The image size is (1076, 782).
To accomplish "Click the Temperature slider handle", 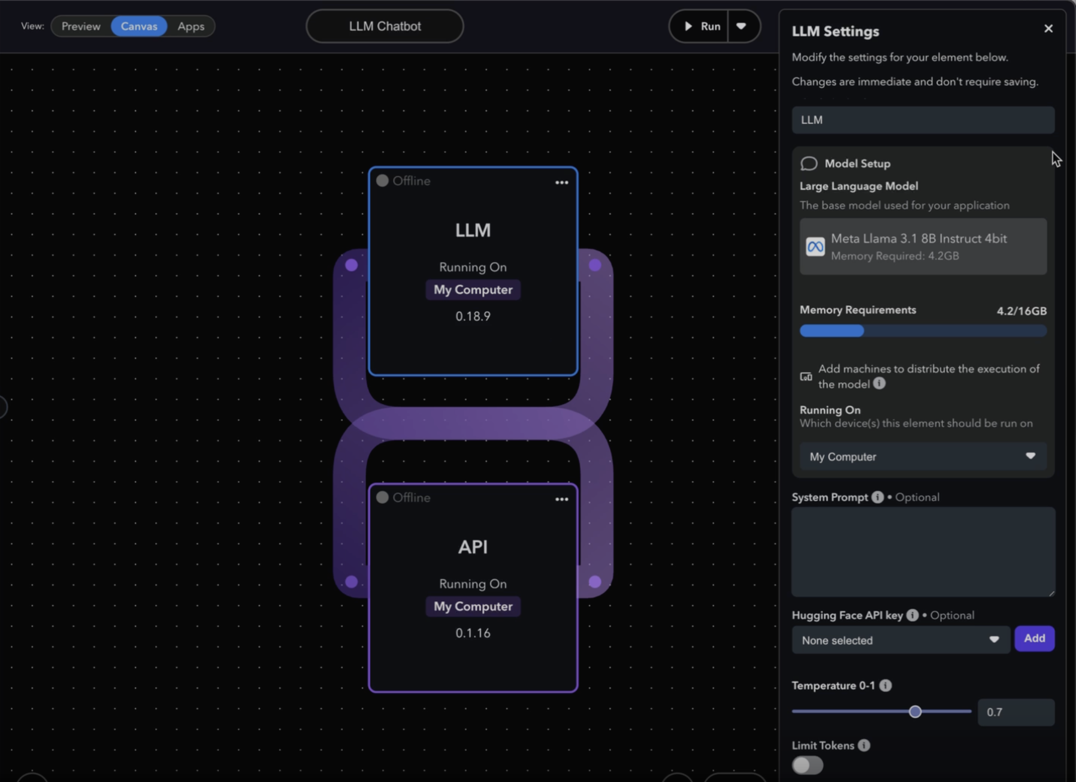I will point(915,711).
